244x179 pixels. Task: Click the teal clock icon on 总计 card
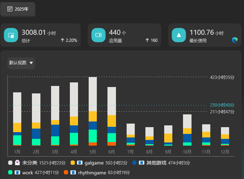11,35
